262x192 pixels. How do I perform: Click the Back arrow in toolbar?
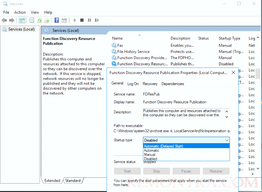point(4,20)
